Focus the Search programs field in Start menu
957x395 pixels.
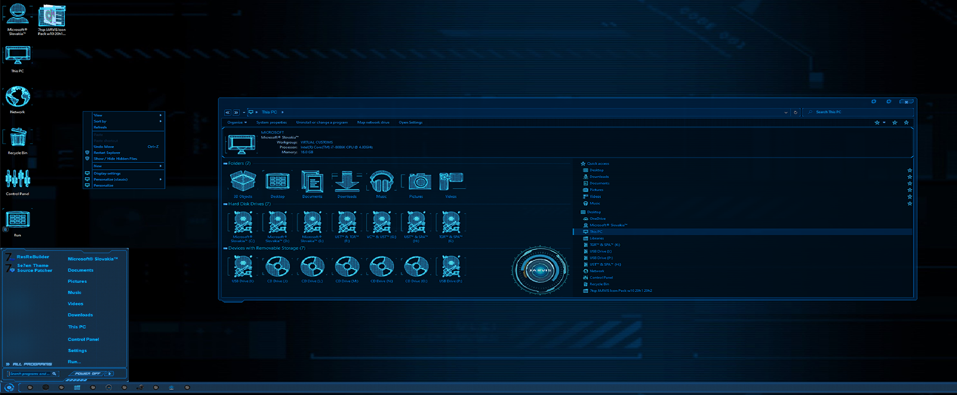[x=32, y=374]
